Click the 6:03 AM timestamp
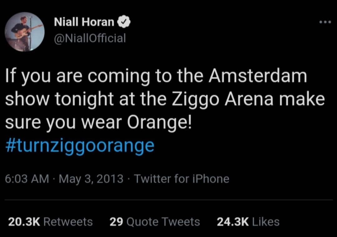 (27, 179)
